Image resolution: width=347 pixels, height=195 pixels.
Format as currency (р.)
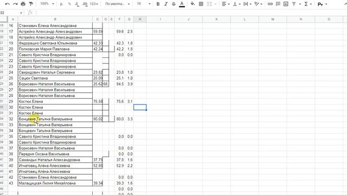click(61, 4)
